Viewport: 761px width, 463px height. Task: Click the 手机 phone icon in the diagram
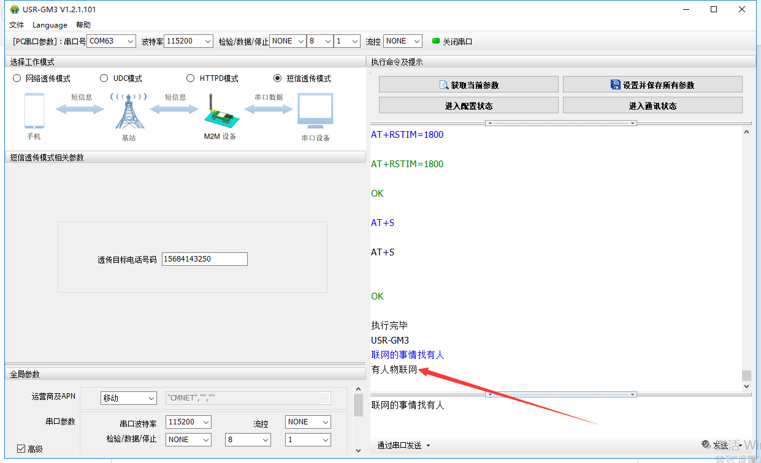pos(34,111)
